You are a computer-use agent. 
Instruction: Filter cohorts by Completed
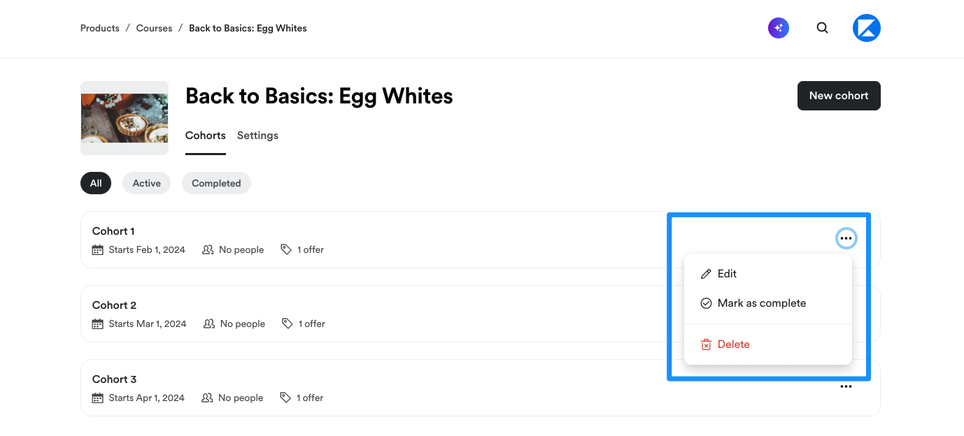pyautogui.click(x=216, y=183)
